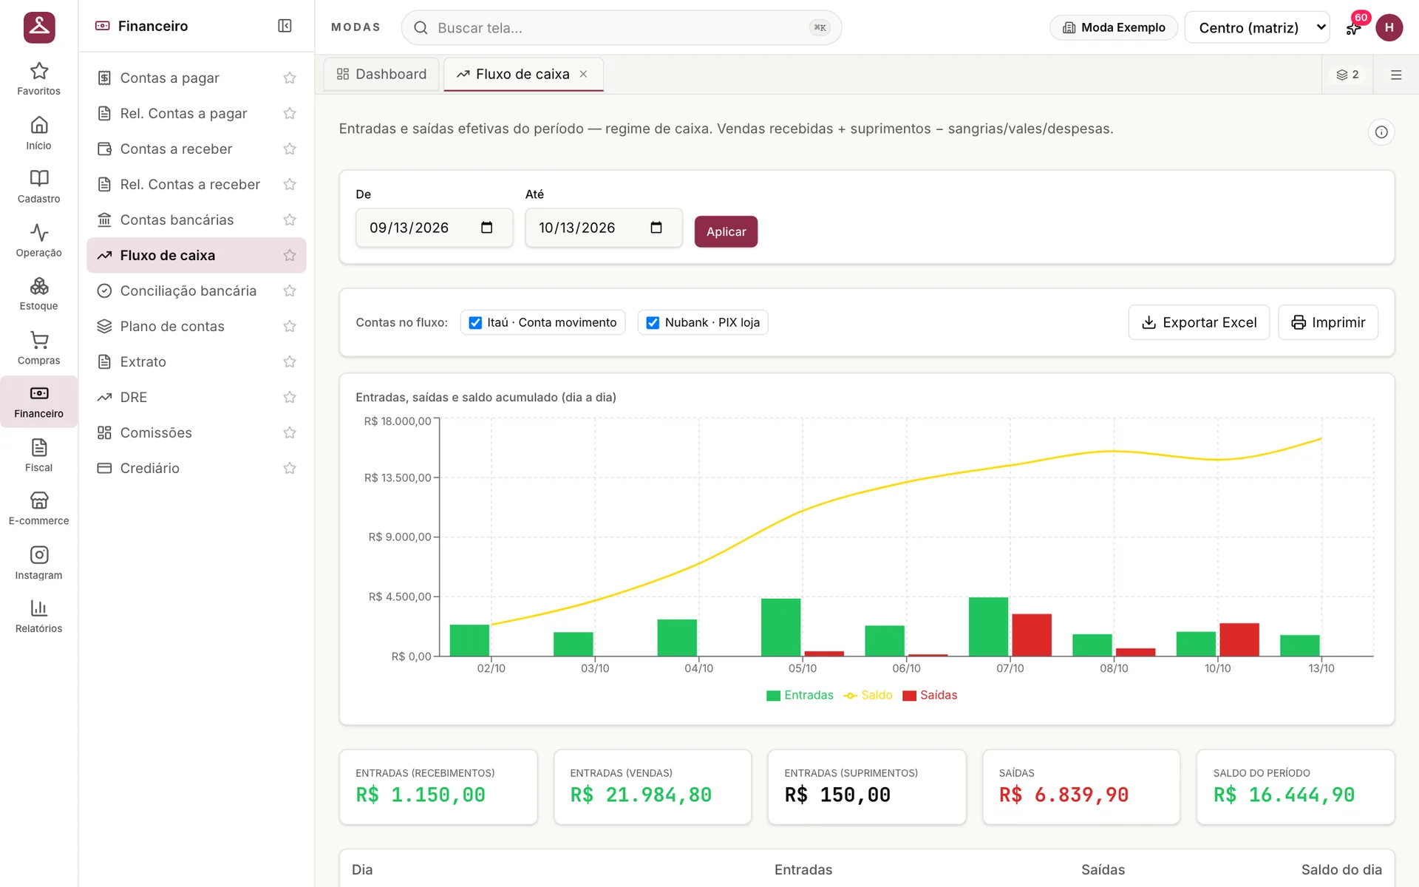Favorite Contas a pagar with its star

(x=290, y=78)
